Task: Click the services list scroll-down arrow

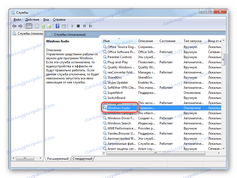Action: click(x=224, y=149)
